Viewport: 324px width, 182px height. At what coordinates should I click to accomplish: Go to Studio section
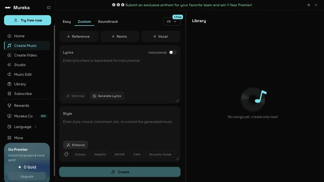coord(27,65)
